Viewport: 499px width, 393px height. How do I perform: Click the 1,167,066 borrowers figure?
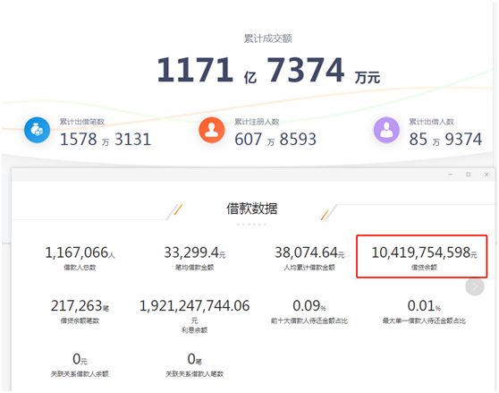coord(80,252)
